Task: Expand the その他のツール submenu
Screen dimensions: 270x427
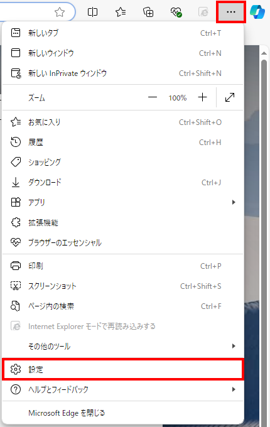Action: pyautogui.click(x=122, y=346)
